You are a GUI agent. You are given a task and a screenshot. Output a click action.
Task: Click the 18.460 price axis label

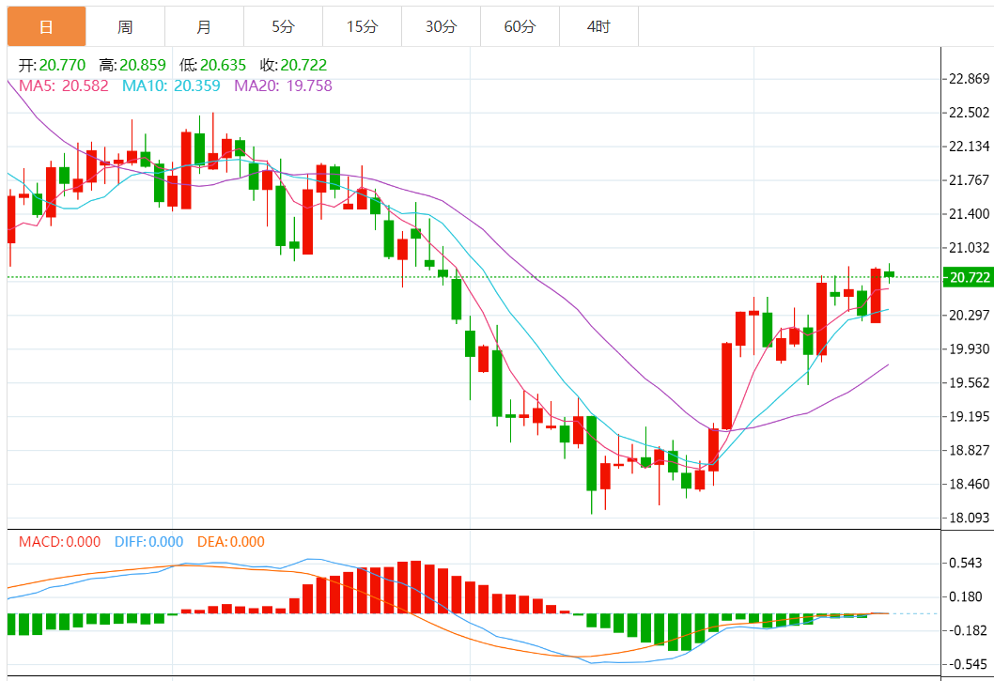(x=969, y=484)
